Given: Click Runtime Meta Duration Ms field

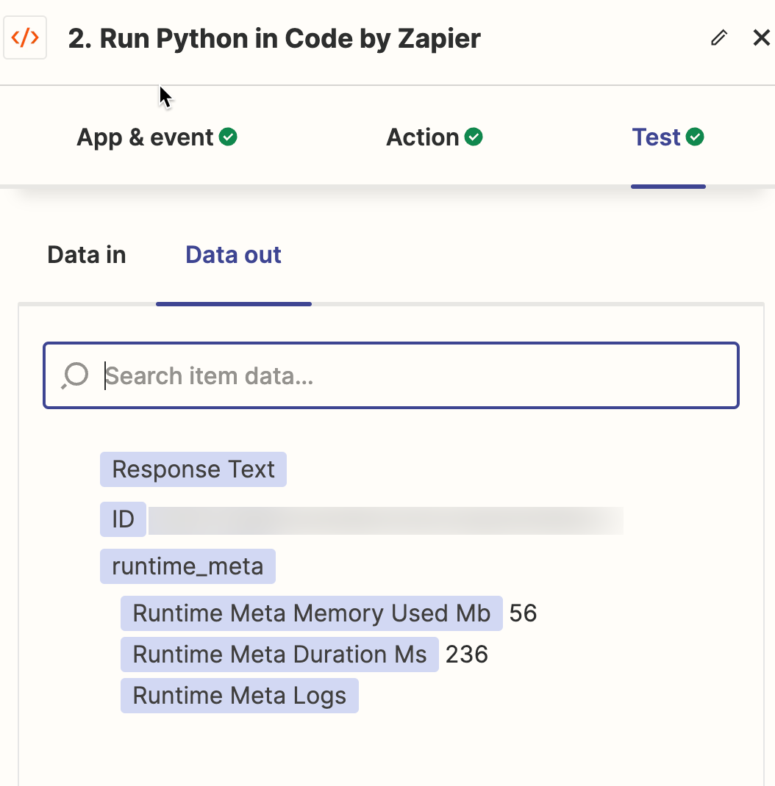Looking at the screenshot, I should click(279, 655).
